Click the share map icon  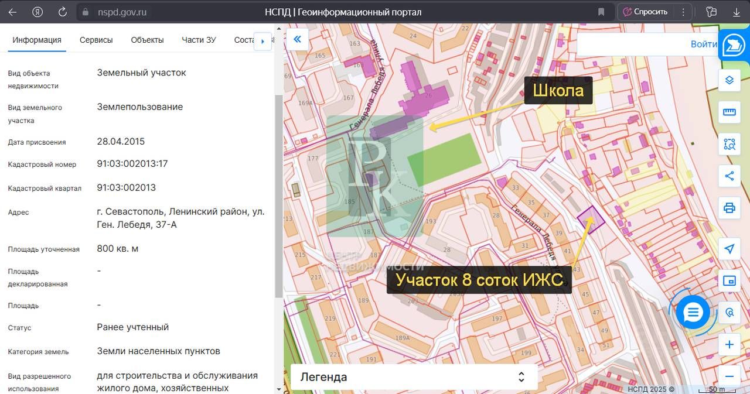click(729, 176)
